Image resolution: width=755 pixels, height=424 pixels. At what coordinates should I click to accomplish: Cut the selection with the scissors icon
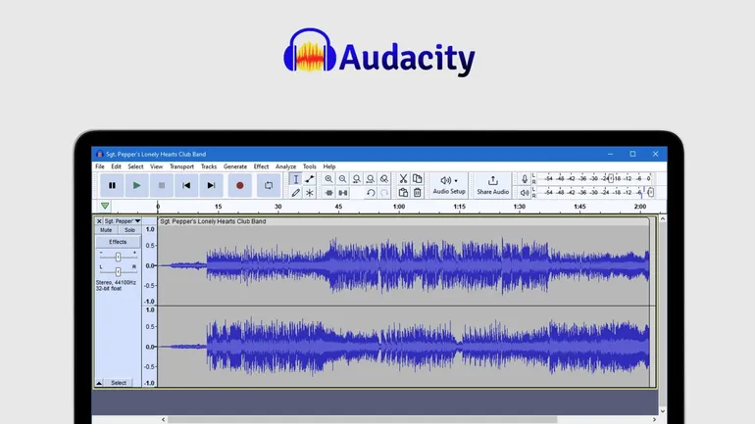pyautogui.click(x=404, y=179)
